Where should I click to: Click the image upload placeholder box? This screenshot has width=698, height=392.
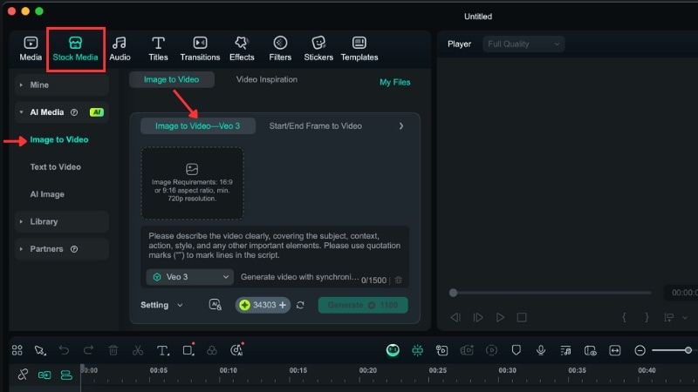[192, 184]
